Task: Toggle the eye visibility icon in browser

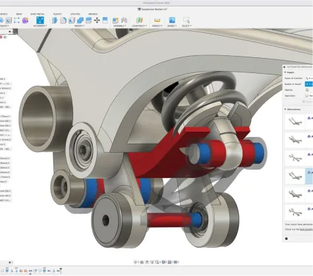Action: (5, 37)
